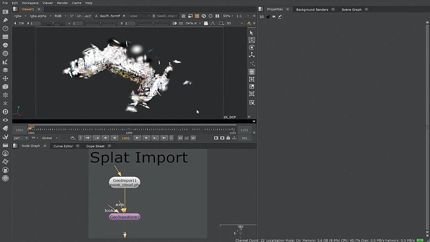430x242 pixels.
Task: Open the Deep nodes menu (D icon)
Action: tap(5, 112)
